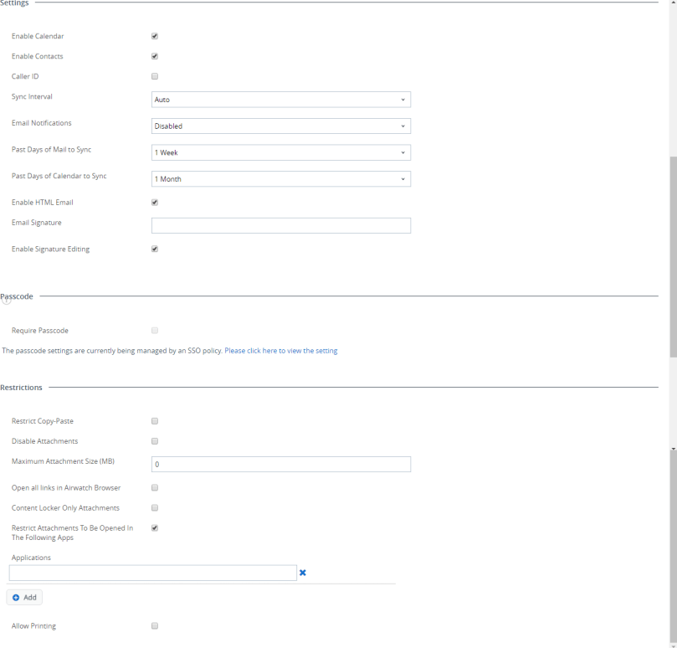Open Past Days of Mail to Sync dropdown
This screenshot has height=648, width=677.
coord(280,152)
